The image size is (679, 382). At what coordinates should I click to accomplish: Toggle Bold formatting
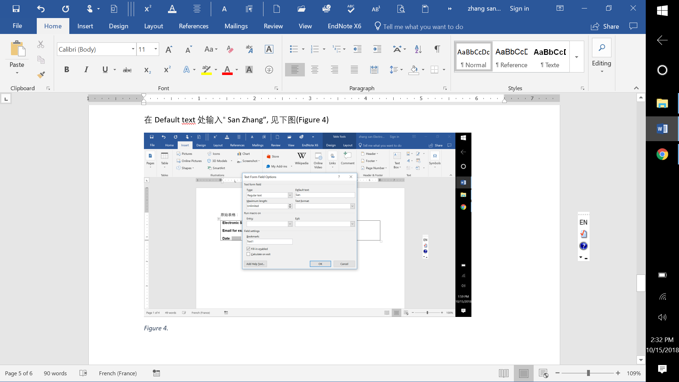coord(66,70)
